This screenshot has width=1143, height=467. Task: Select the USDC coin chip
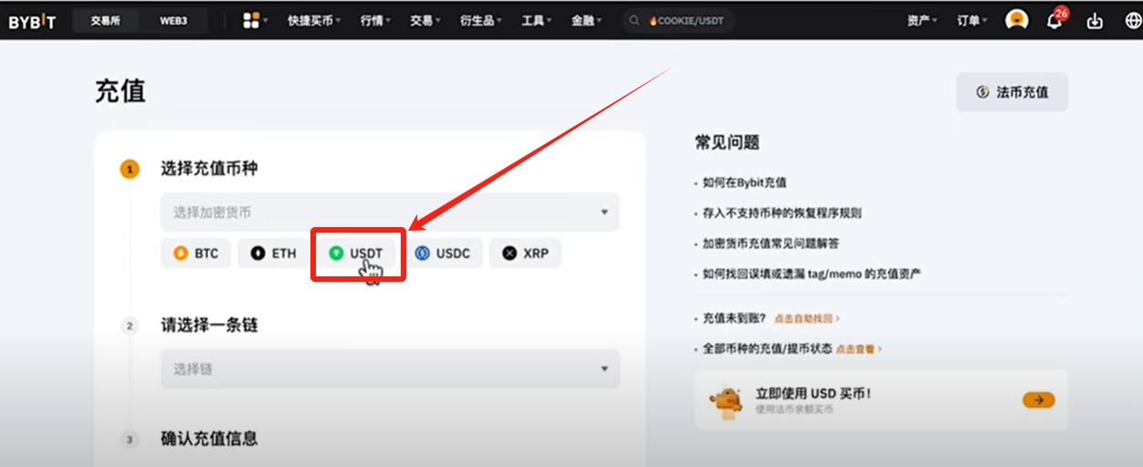pyautogui.click(x=443, y=253)
